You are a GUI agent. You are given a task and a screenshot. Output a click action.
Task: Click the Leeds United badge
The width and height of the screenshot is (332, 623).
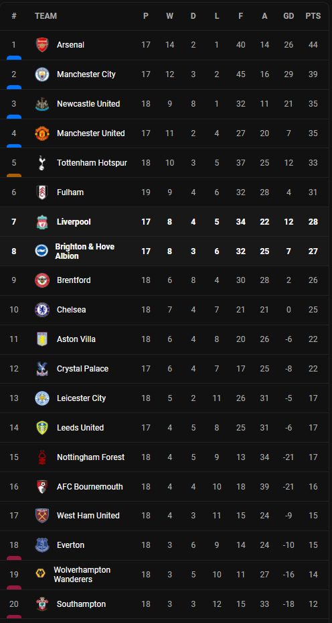(x=41, y=428)
